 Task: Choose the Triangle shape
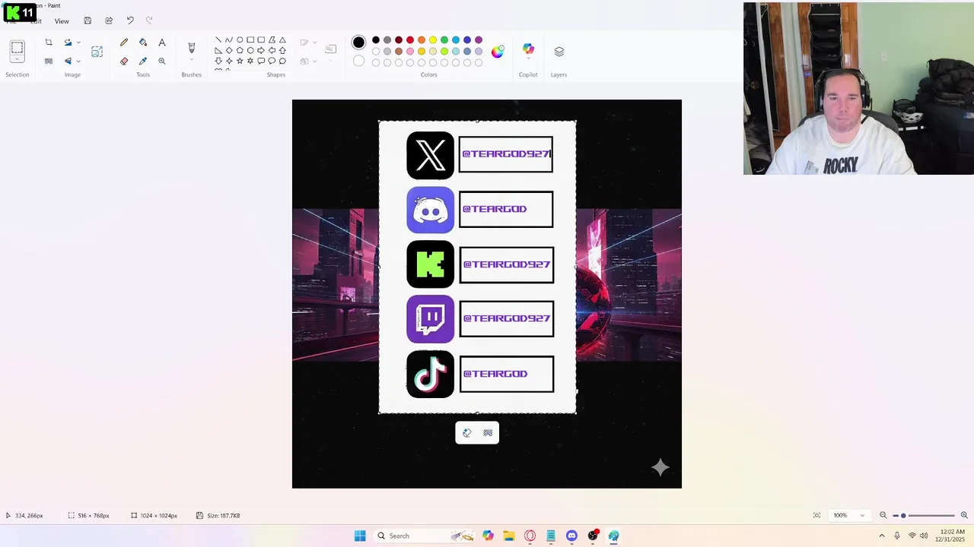pyautogui.click(x=282, y=40)
